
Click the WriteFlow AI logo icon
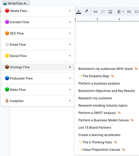point(5,3)
